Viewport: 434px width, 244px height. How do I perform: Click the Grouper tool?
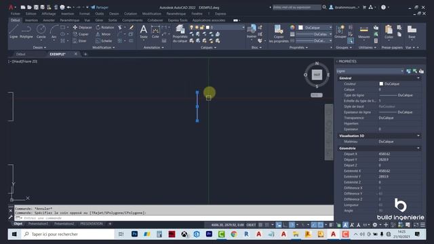click(x=340, y=31)
